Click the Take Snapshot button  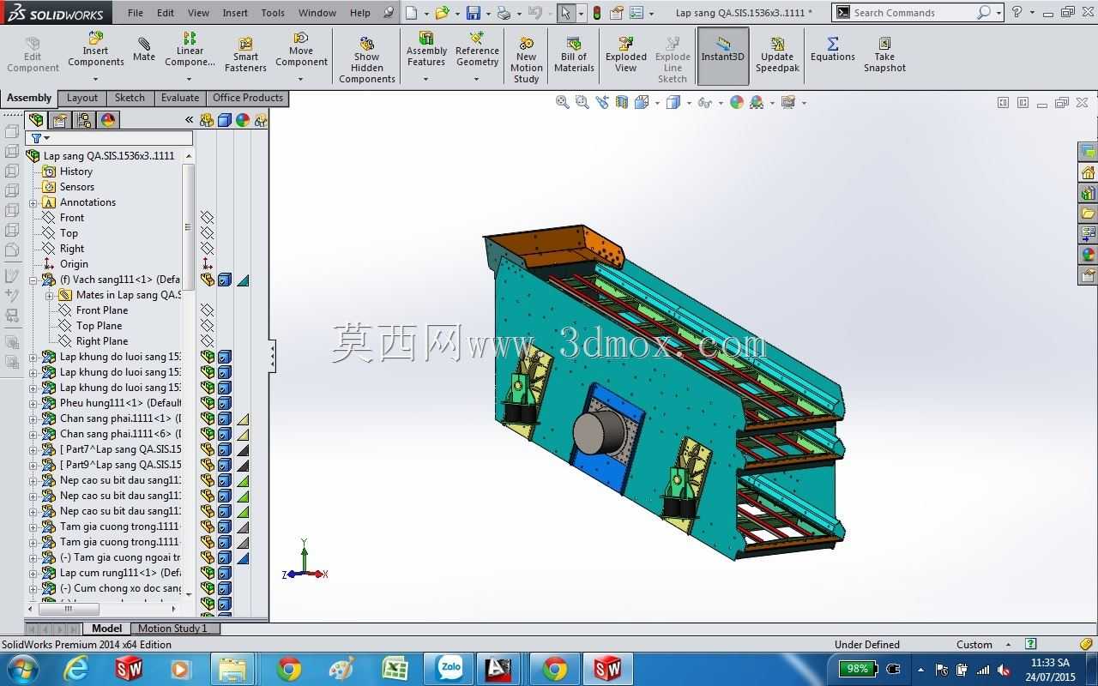coord(884,55)
